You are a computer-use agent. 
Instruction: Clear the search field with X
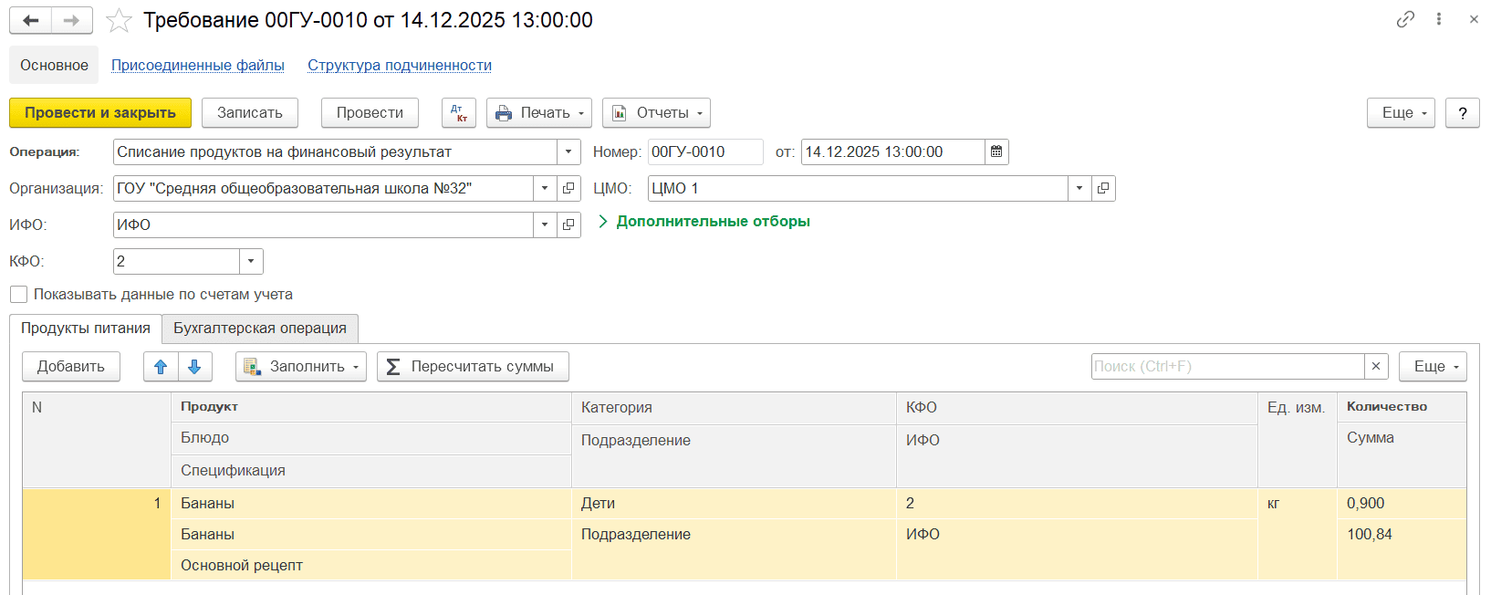1376,367
